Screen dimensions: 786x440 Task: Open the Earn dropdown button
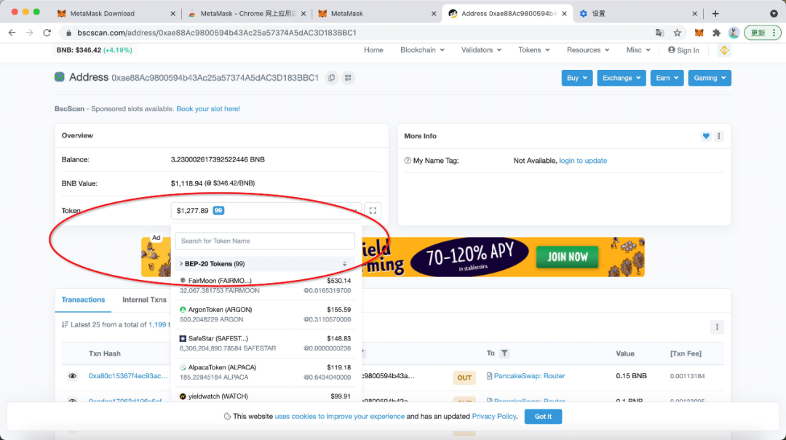point(667,78)
